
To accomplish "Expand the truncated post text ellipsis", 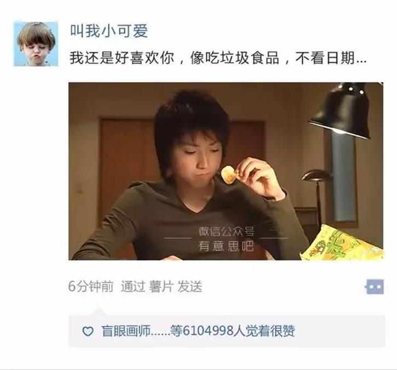I will point(361,61).
